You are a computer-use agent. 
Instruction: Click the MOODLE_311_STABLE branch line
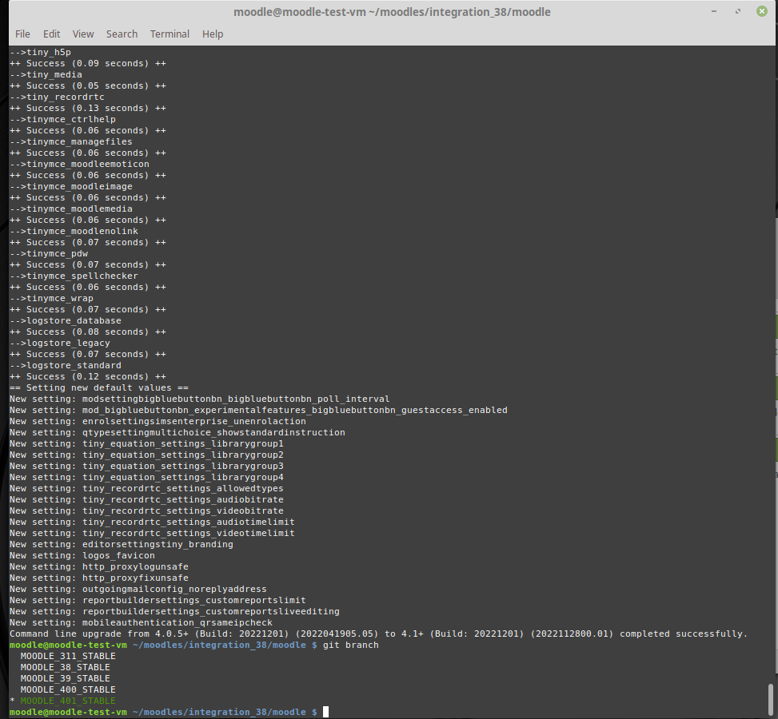(68, 656)
